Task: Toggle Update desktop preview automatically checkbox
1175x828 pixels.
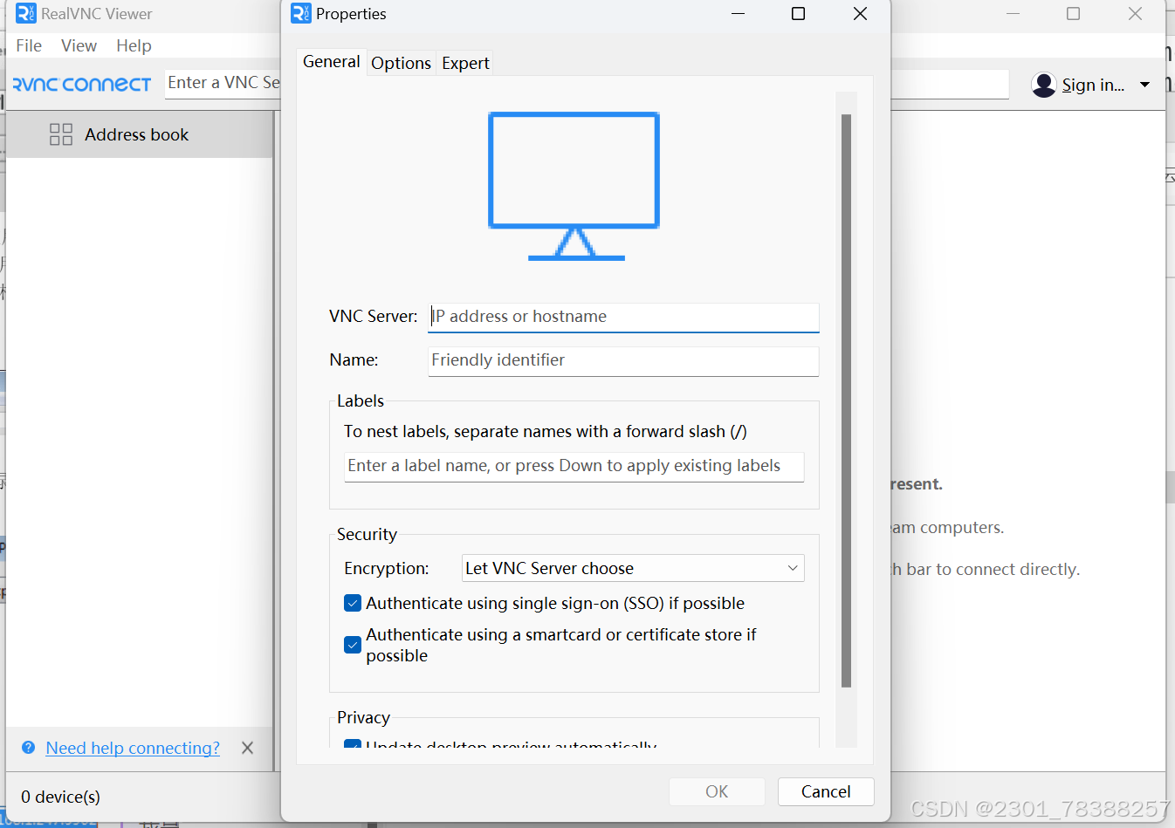Action: tap(353, 744)
